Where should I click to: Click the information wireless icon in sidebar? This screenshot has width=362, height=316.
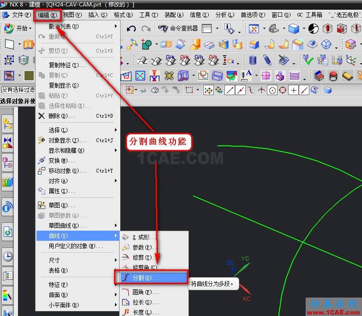pyautogui.click(x=7, y=207)
